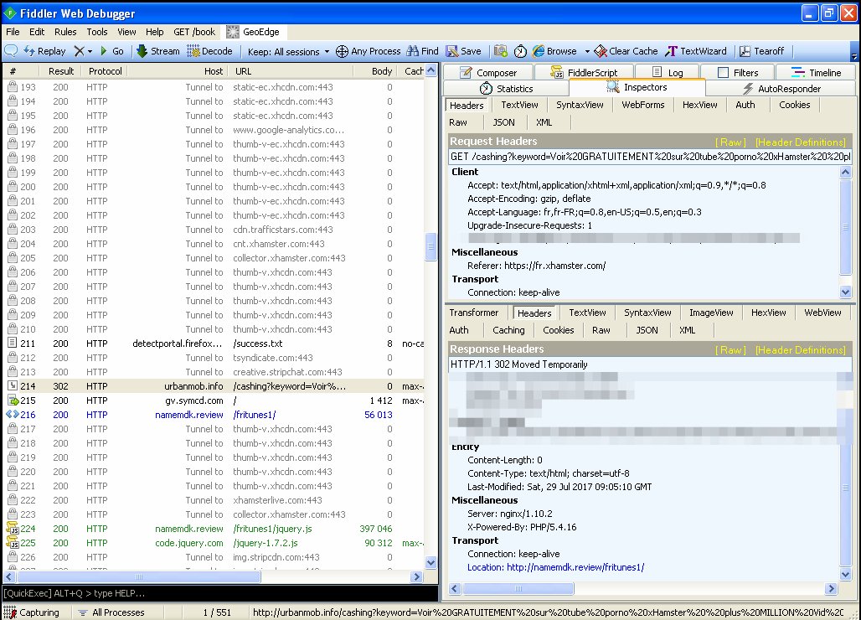
Task: Click the camera screenshot toolbar icon
Action: point(500,51)
